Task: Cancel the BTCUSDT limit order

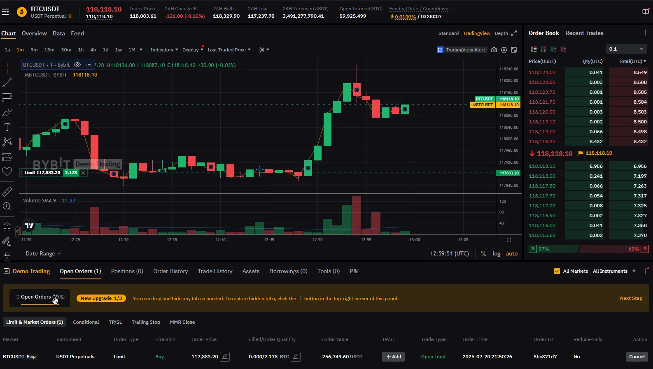Action: [637, 357]
